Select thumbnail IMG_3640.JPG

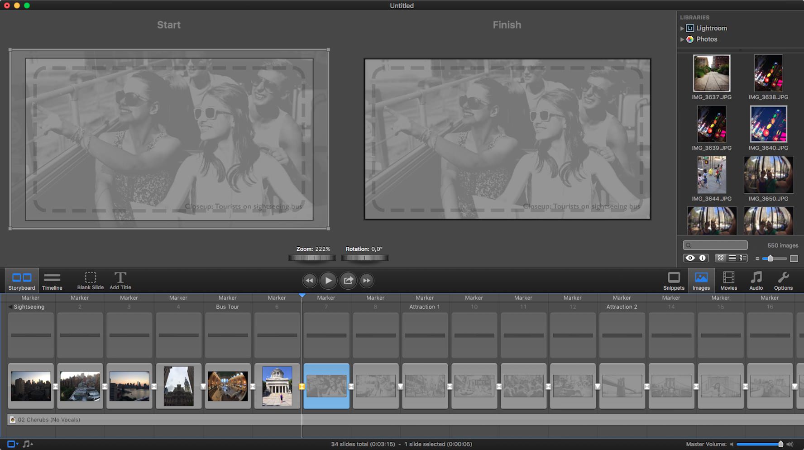coord(768,124)
